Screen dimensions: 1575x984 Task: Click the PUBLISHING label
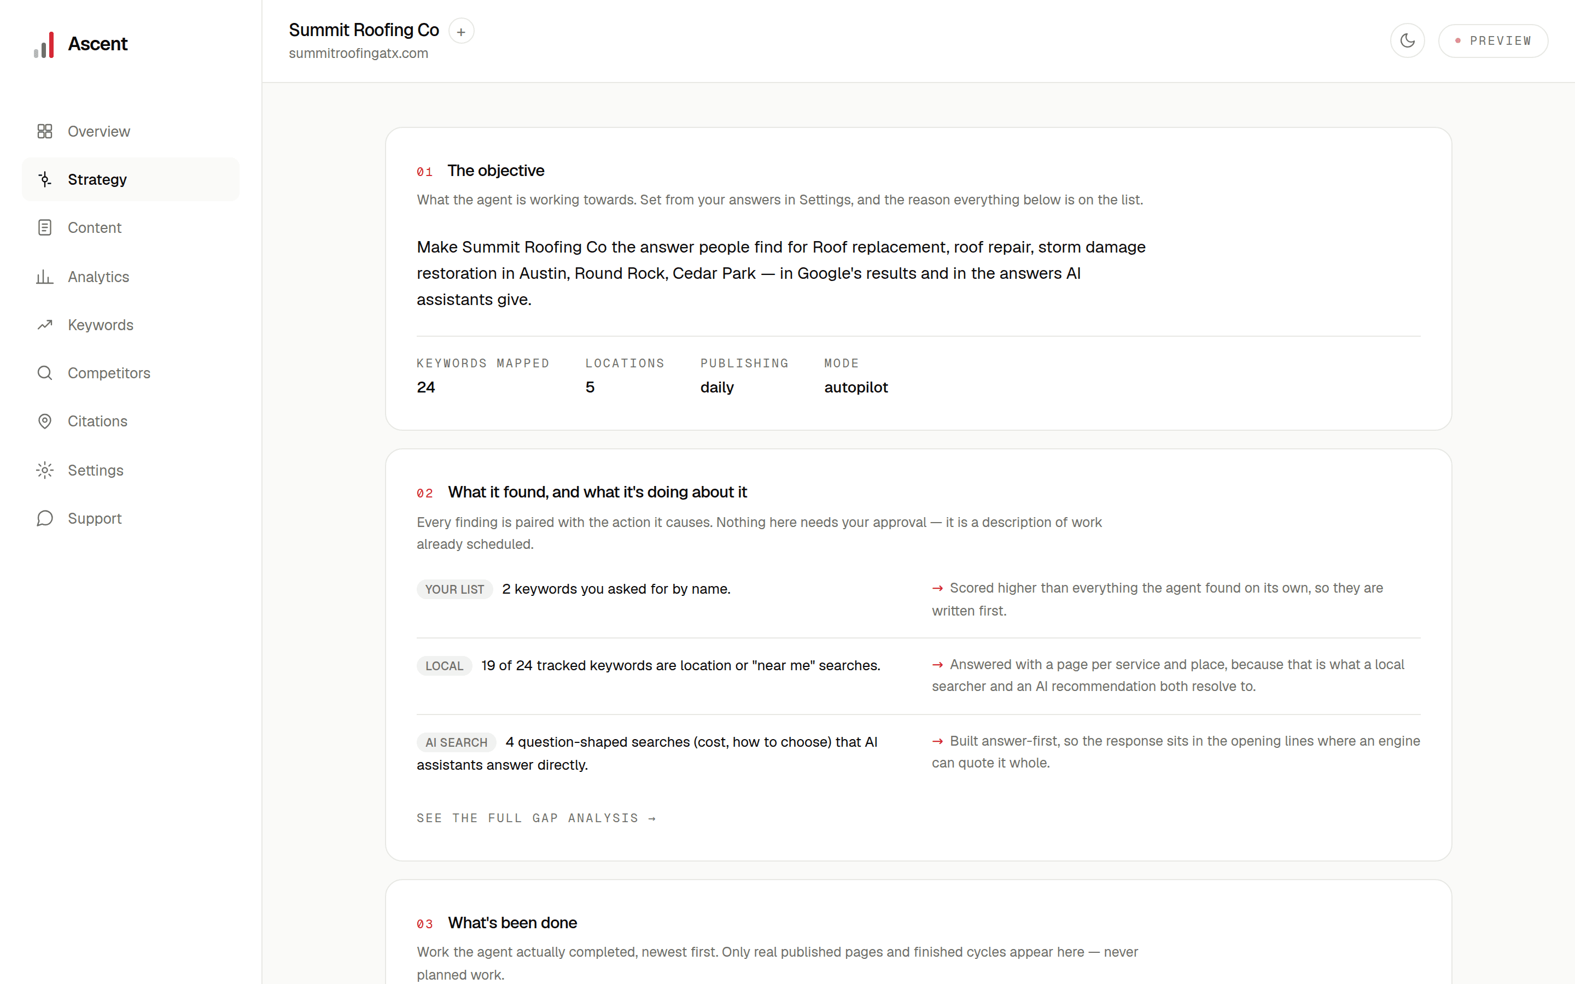tap(744, 363)
